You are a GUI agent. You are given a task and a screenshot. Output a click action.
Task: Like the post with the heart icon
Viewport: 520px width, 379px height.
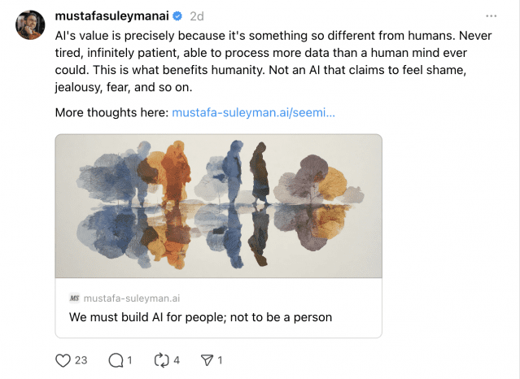(63, 360)
